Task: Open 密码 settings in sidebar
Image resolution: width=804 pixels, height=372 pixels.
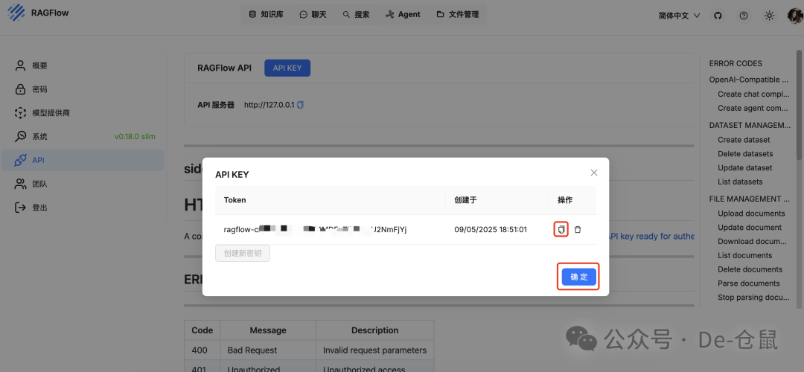Action: [x=83, y=89]
